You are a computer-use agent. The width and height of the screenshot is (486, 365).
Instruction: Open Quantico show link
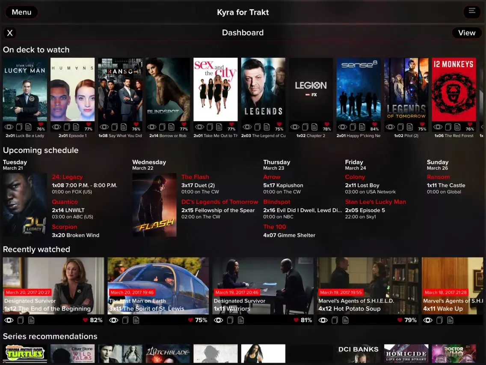pyautogui.click(x=65, y=202)
